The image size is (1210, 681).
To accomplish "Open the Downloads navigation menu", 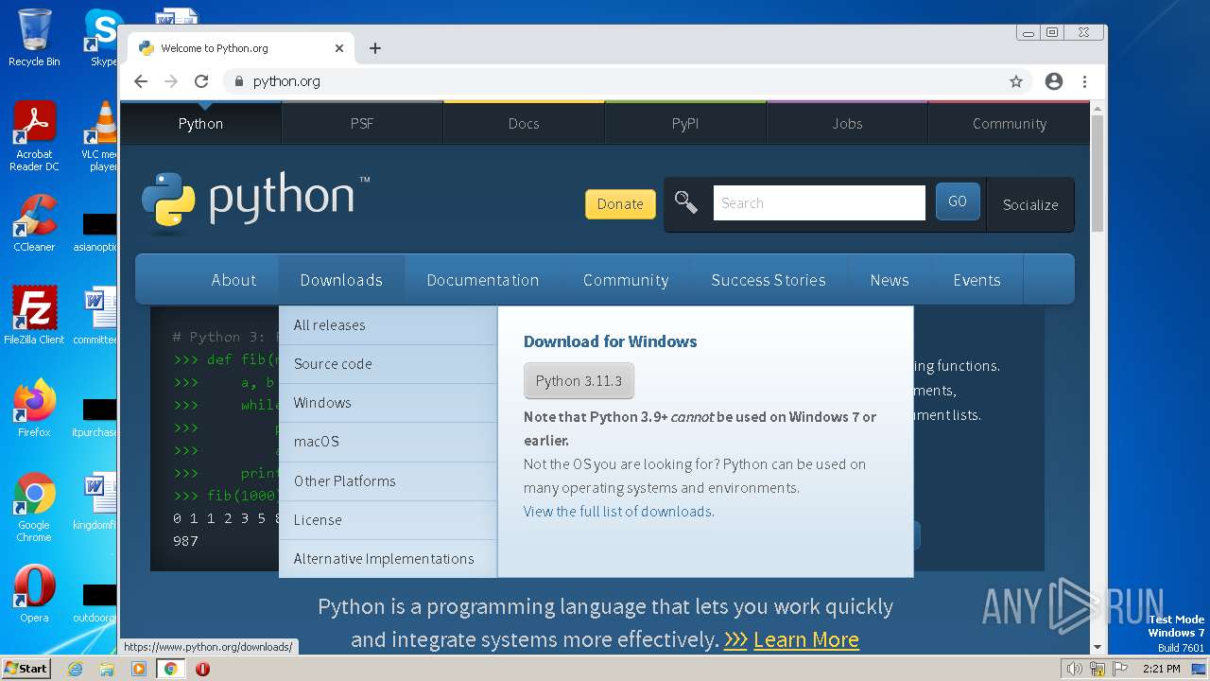I will (x=341, y=280).
